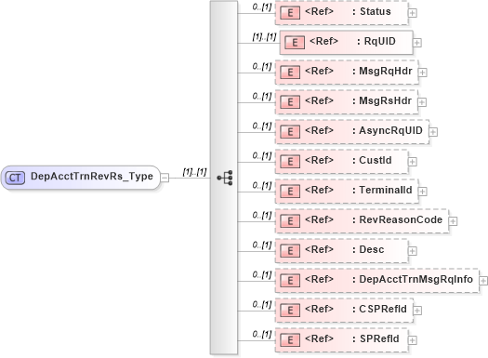
Task: Click the E icon beside MsgRqHdr
Action: point(290,73)
